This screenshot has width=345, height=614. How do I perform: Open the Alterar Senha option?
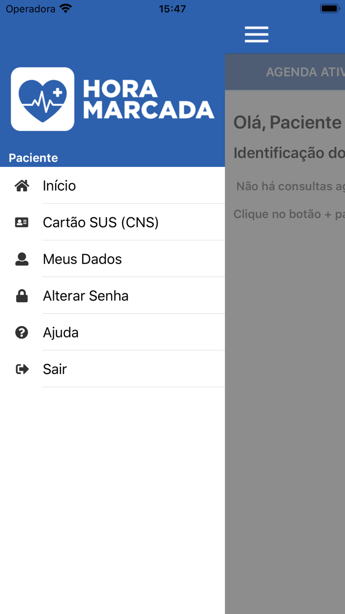coord(85,295)
